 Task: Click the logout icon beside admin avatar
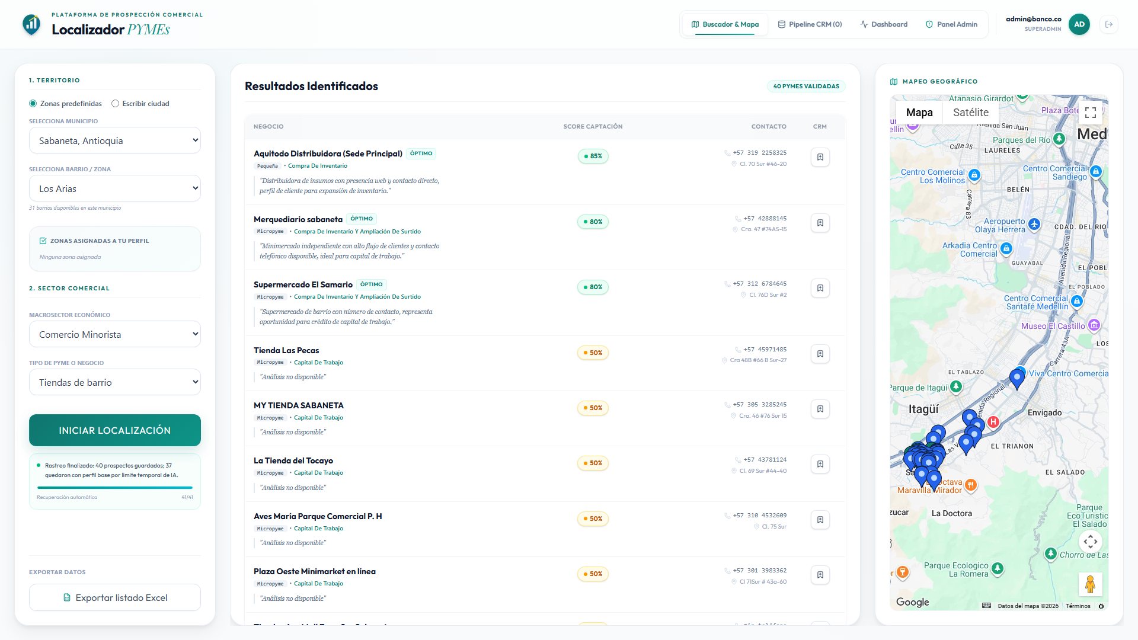(1109, 24)
